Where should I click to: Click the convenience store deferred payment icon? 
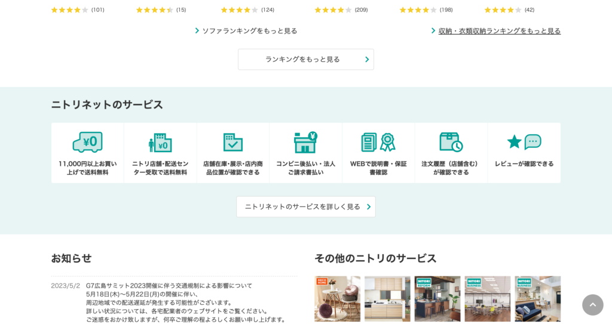305,143
